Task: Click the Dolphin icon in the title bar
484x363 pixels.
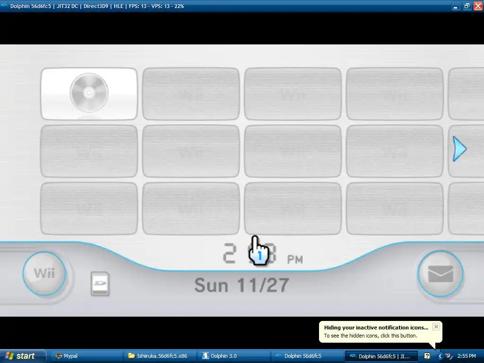Action: point(4,6)
